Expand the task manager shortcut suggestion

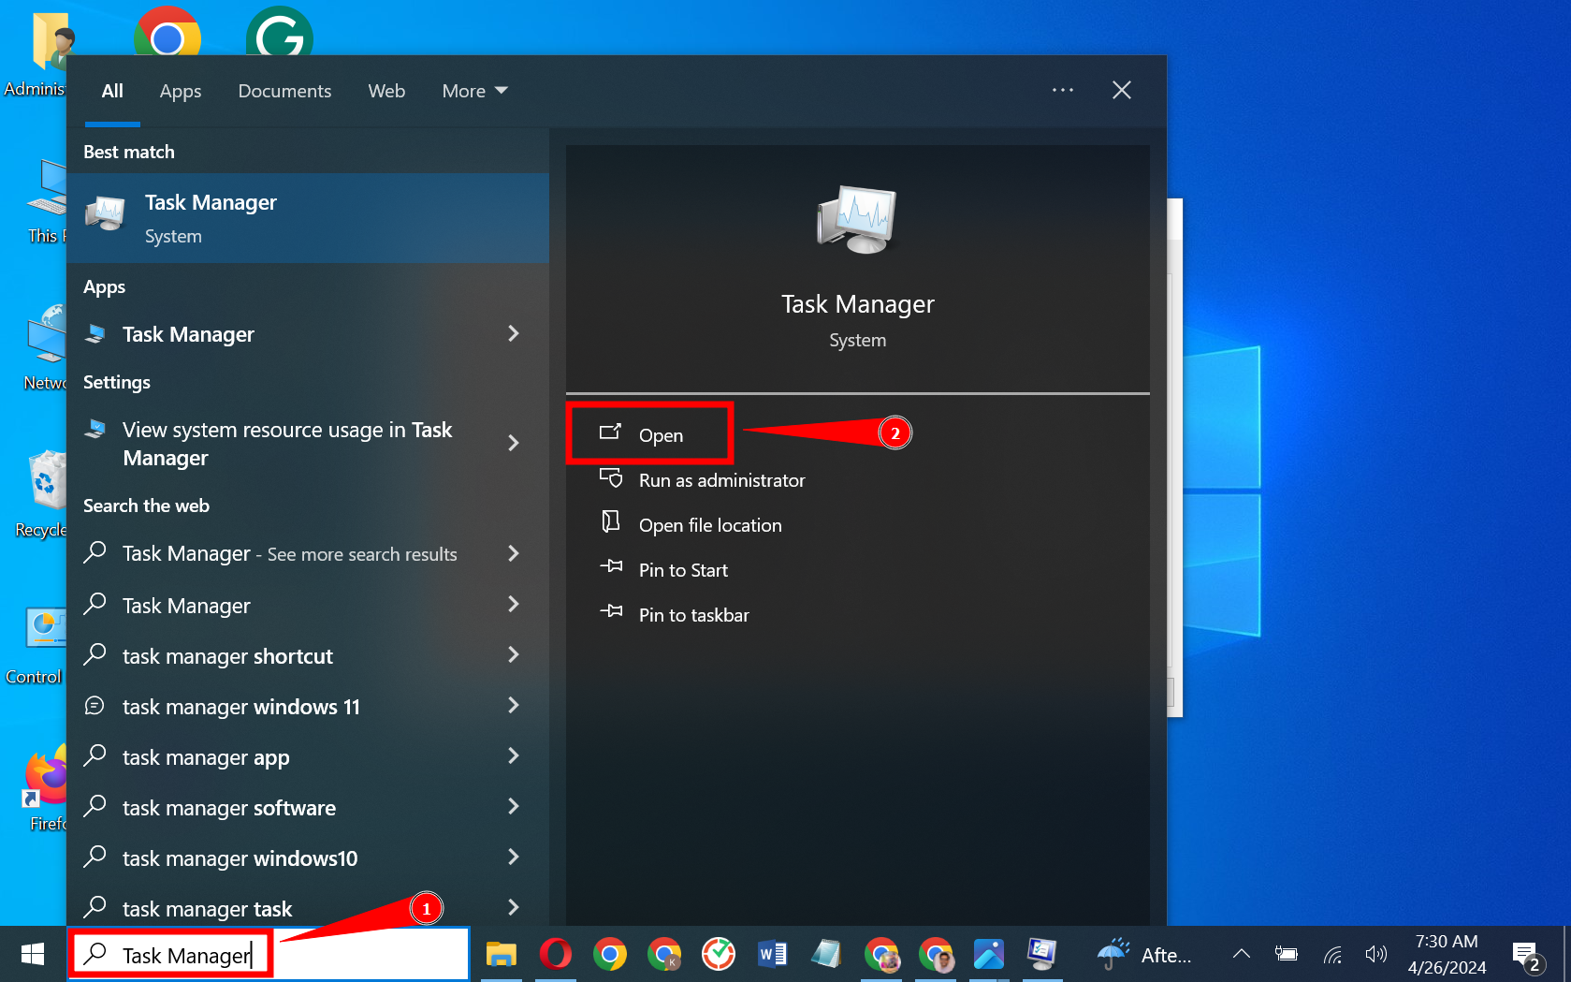514,655
